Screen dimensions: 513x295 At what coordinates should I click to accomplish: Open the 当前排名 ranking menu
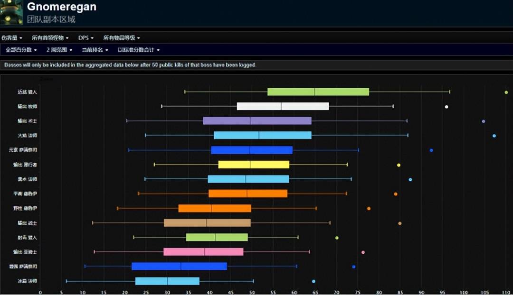pos(95,50)
